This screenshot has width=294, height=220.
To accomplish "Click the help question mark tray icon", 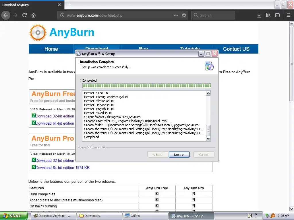I will [249, 216].
